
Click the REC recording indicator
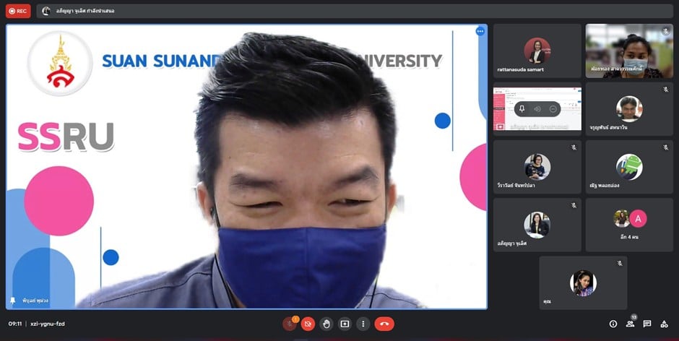(x=18, y=11)
